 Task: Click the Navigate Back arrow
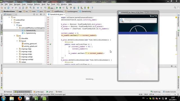coord(38,8)
